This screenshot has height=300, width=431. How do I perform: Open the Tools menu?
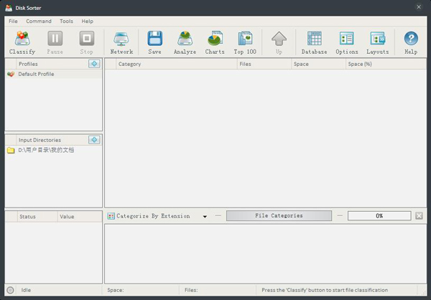(67, 21)
